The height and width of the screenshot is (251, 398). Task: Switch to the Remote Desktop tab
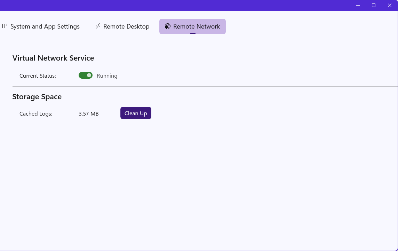pos(122,26)
